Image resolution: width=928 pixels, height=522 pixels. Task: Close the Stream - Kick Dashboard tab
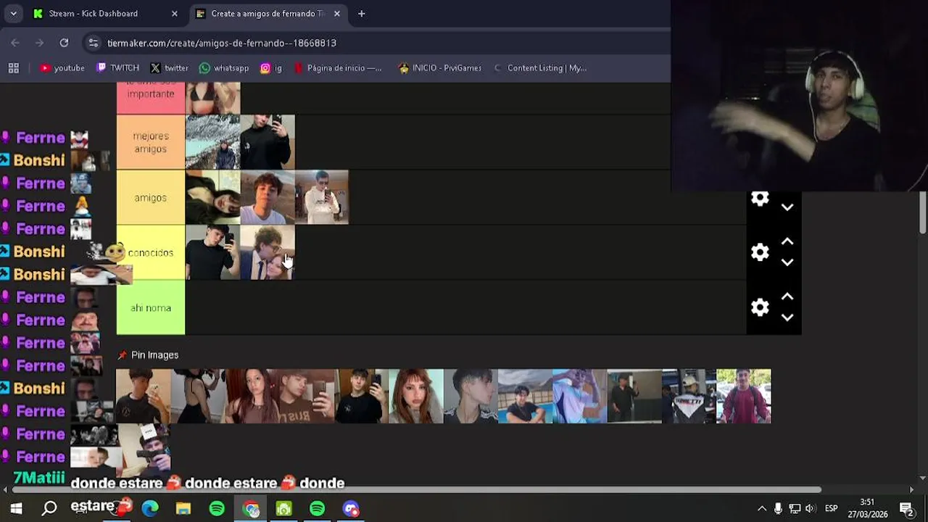point(175,13)
